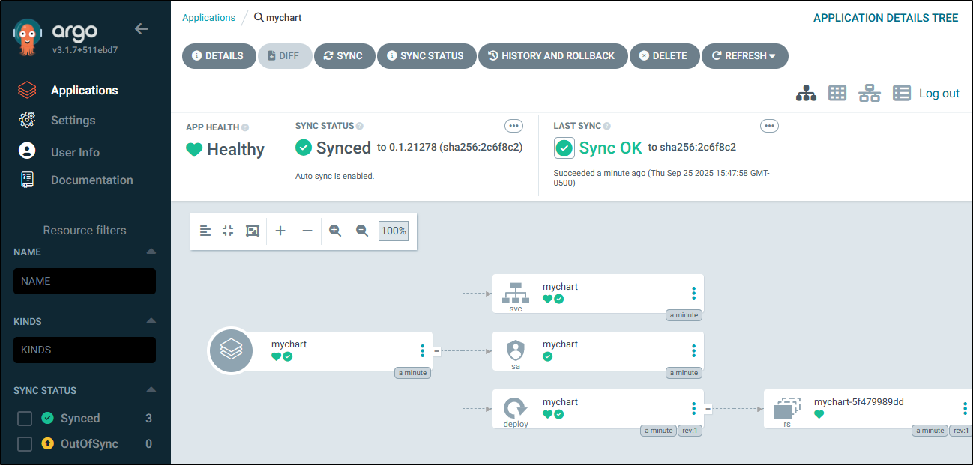Open the Refresh dropdown button
This screenshot has height=465, width=973.
tap(744, 56)
